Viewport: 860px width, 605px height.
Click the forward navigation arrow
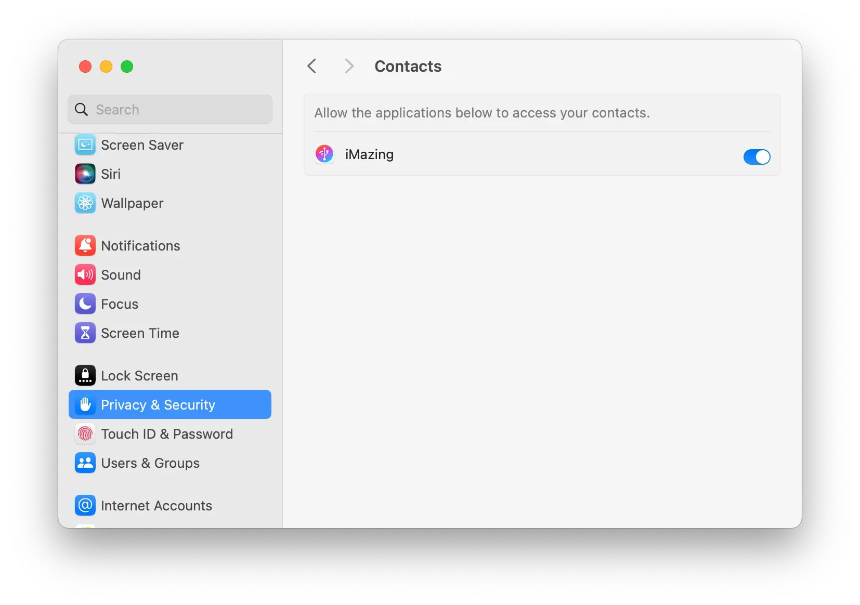pyautogui.click(x=348, y=66)
